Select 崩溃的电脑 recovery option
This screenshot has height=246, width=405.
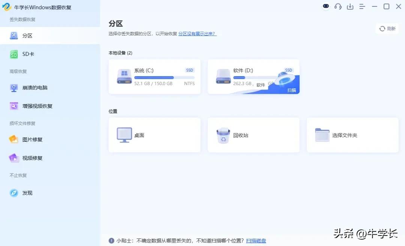point(34,88)
